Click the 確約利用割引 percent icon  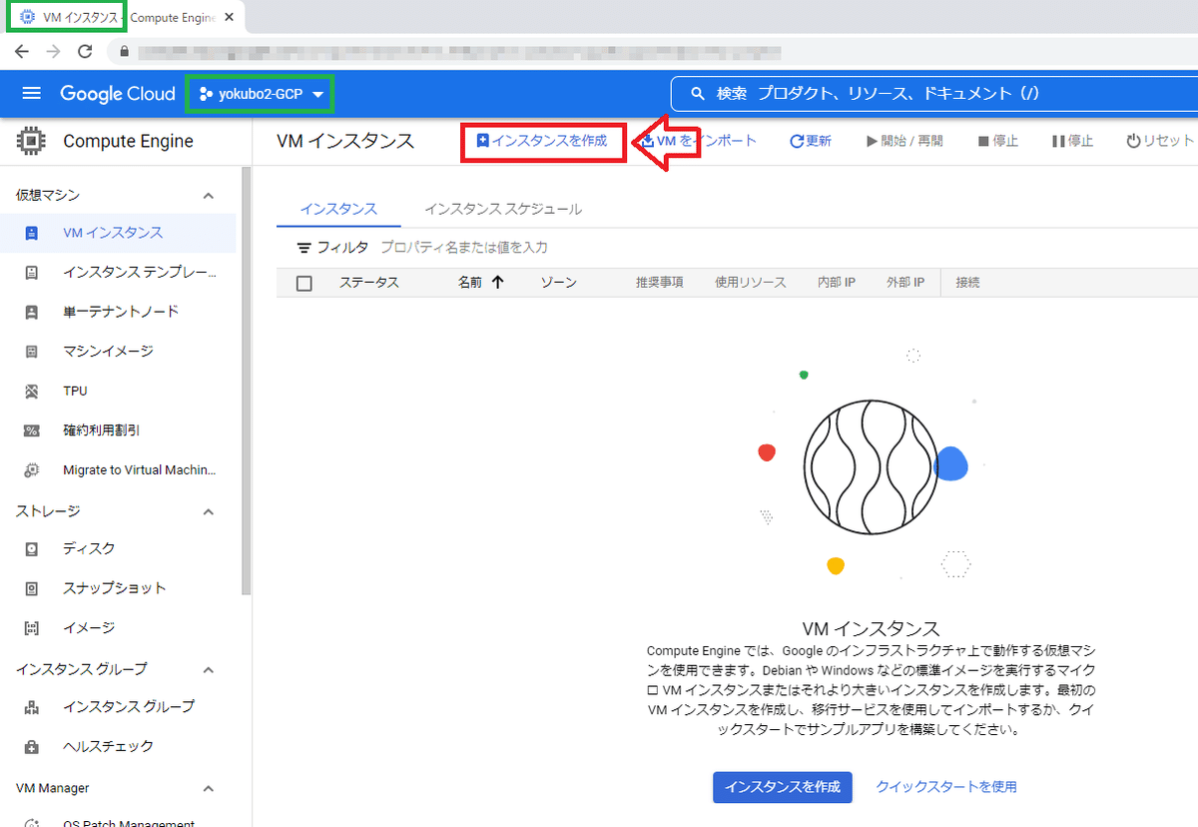tap(31, 430)
